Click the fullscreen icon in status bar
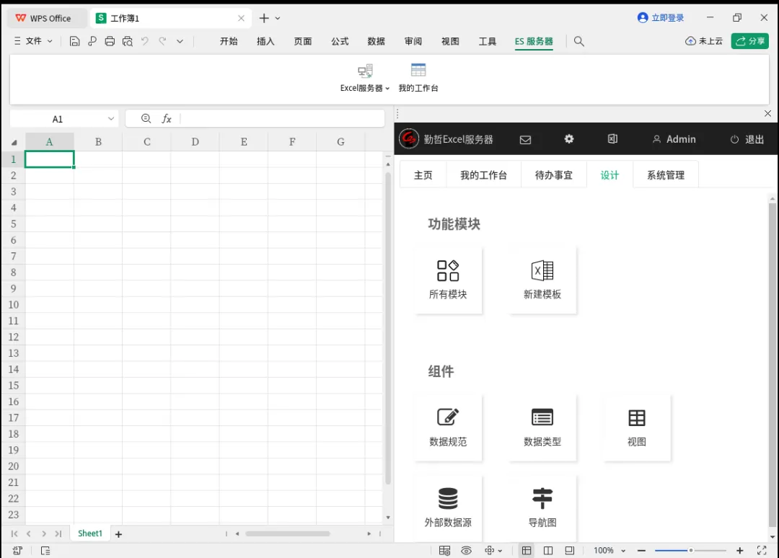779x558 pixels. [762, 550]
